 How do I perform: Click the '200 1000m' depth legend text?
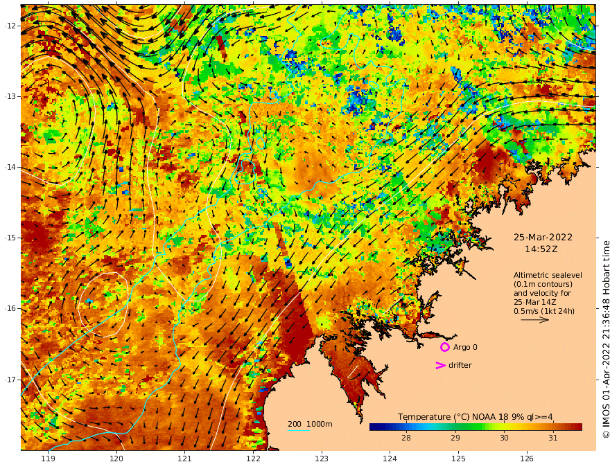point(310,424)
